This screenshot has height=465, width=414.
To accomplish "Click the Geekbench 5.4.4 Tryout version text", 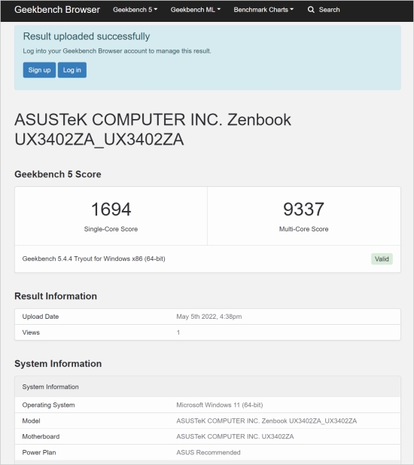I will pos(93,259).
